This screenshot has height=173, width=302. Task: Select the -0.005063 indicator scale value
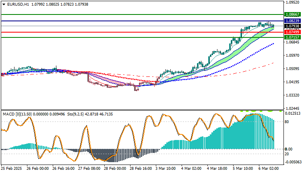(293, 162)
